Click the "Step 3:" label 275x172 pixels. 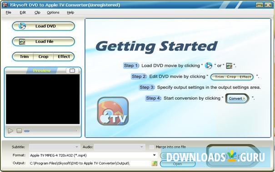[147, 87]
